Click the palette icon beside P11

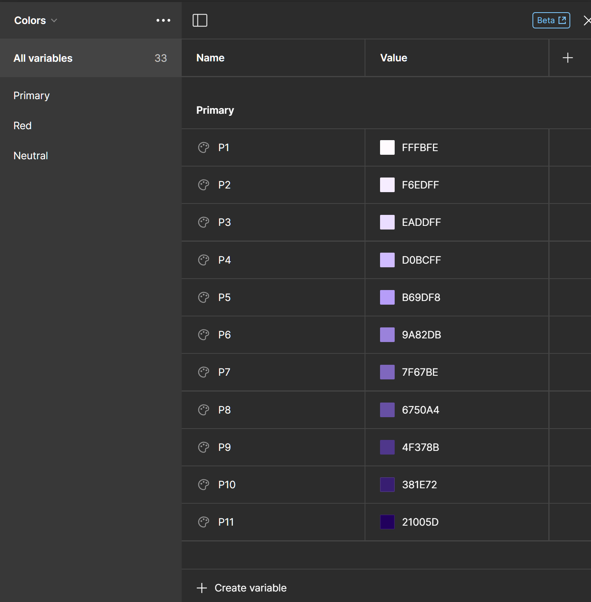point(204,522)
